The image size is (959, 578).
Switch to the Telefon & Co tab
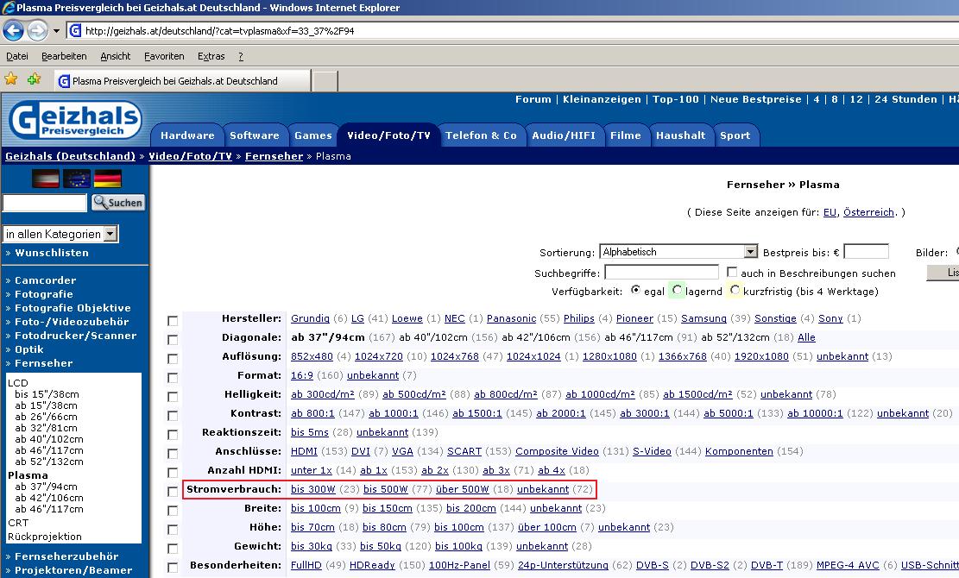(481, 135)
